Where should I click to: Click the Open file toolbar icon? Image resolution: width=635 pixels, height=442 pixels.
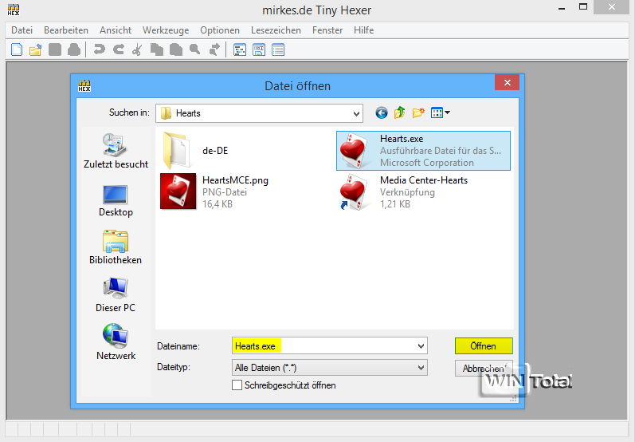pyautogui.click(x=36, y=50)
